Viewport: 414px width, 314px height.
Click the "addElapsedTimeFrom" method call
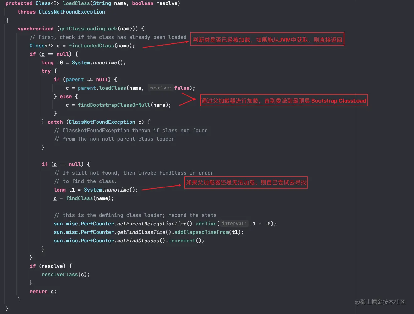click(201, 232)
